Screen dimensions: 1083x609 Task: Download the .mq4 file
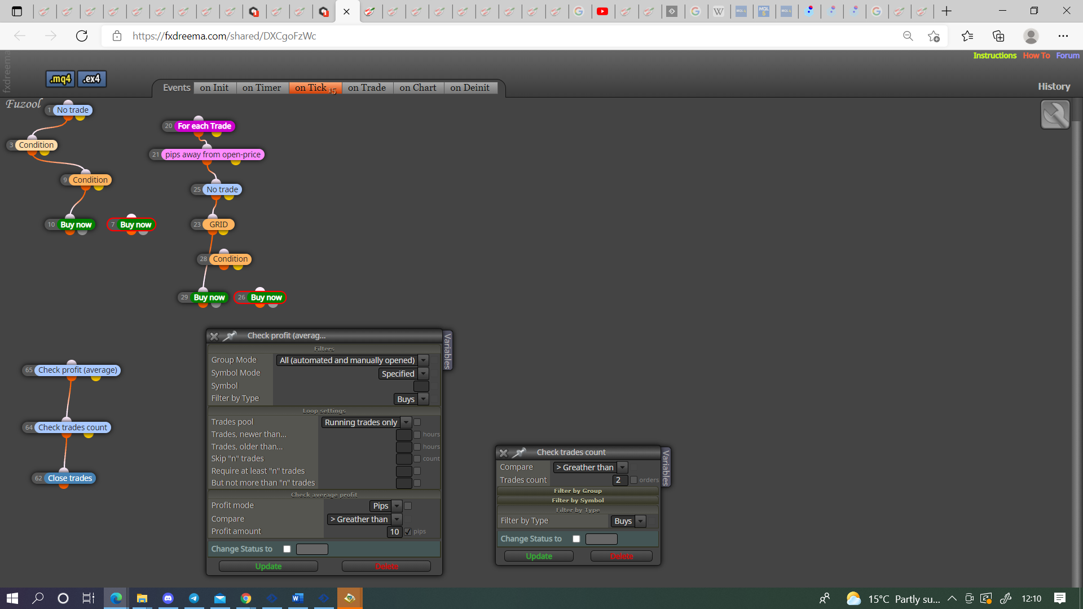coord(60,79)
